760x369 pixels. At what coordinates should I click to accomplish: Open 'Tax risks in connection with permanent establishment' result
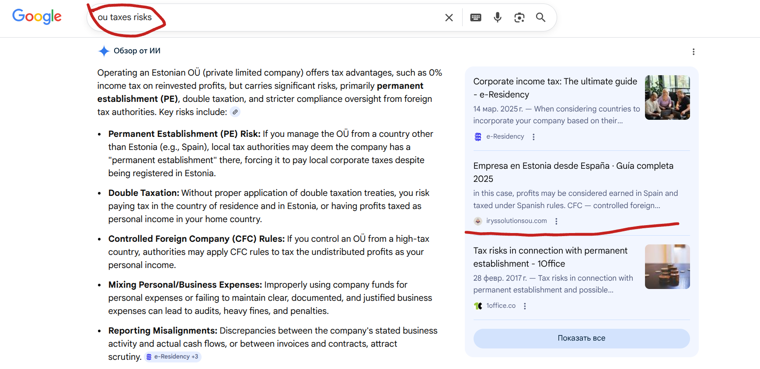550,257
